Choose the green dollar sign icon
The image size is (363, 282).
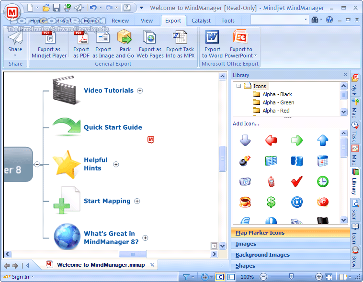click(271, 202)
